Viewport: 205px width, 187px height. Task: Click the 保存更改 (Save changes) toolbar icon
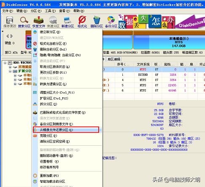[x=10, y=22]
